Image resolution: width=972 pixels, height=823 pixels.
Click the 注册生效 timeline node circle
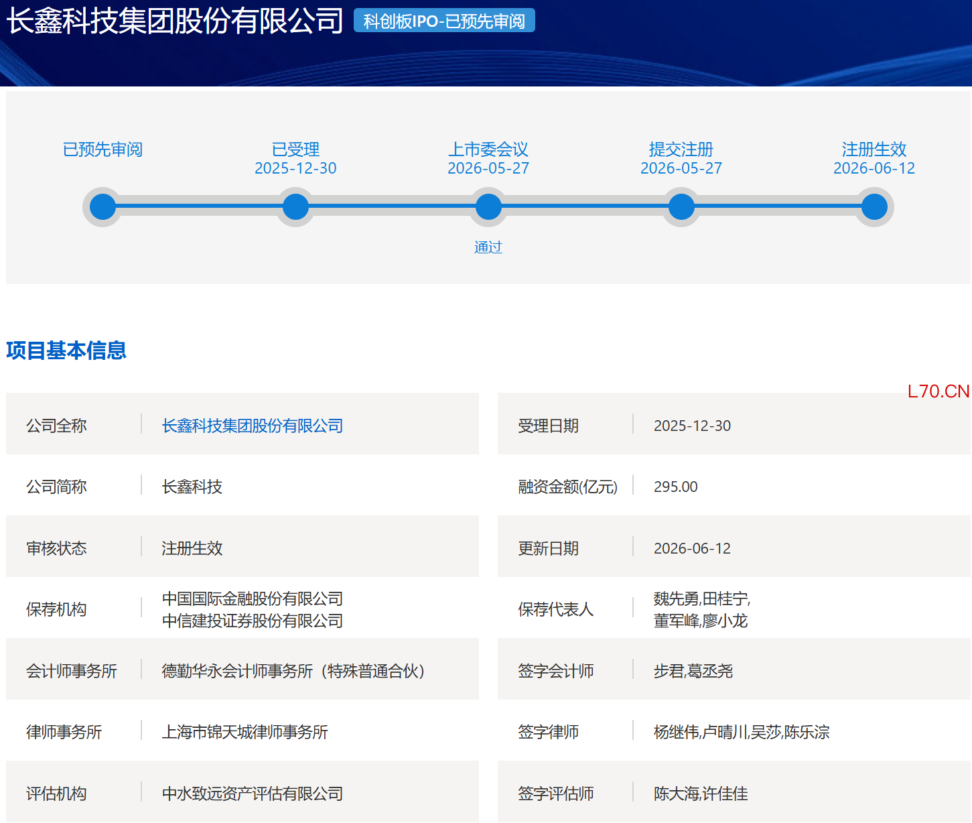874,207
